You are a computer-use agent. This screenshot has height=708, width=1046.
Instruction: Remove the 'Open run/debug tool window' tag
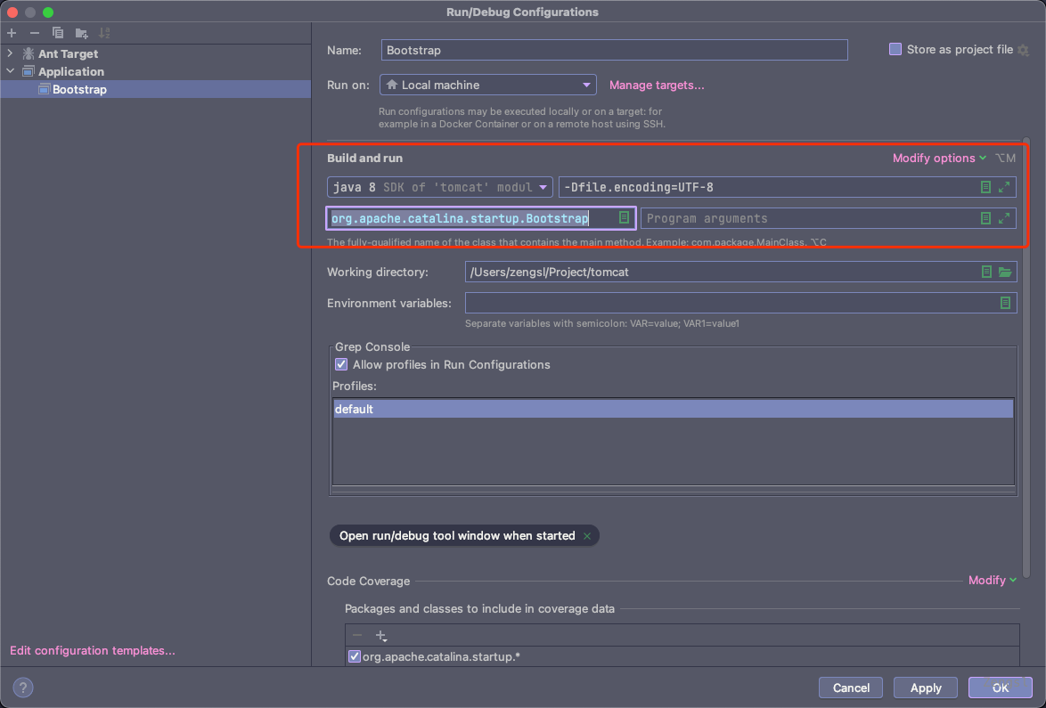tap(586, 536)
